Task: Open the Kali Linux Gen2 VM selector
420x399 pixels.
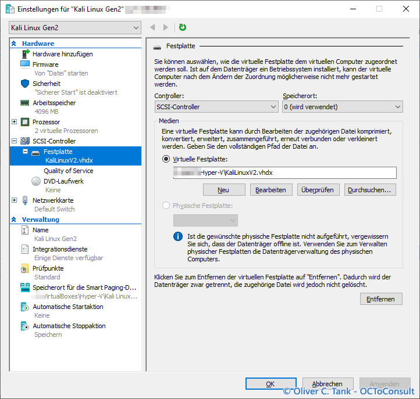Action: coord(75,28)
